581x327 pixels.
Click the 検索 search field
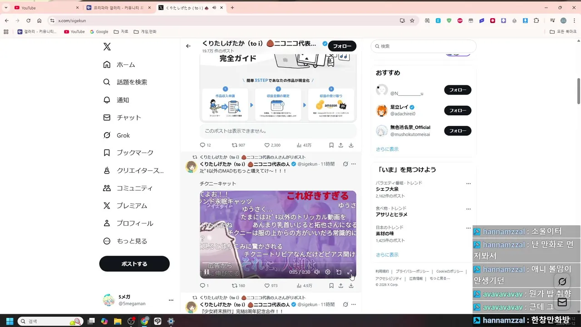[x=423, y=46]
